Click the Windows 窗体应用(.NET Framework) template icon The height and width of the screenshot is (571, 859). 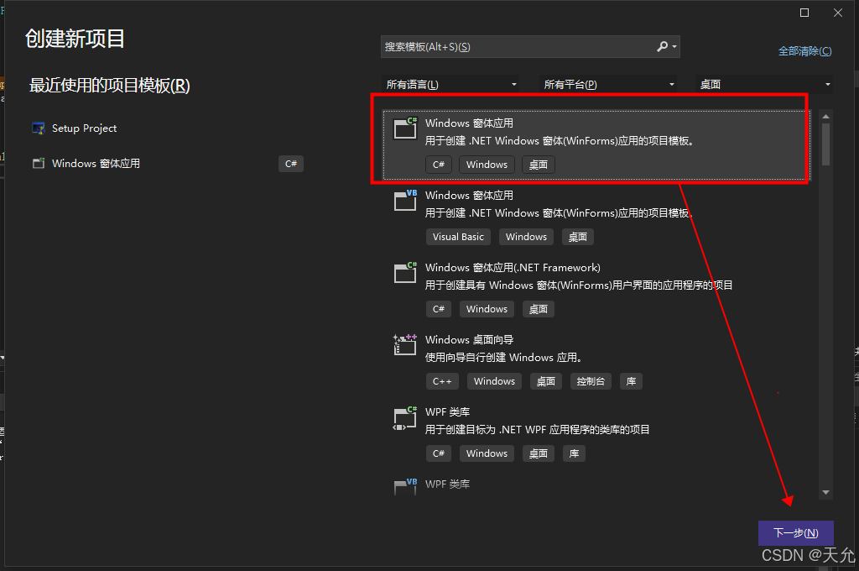(x=405, y=273)
